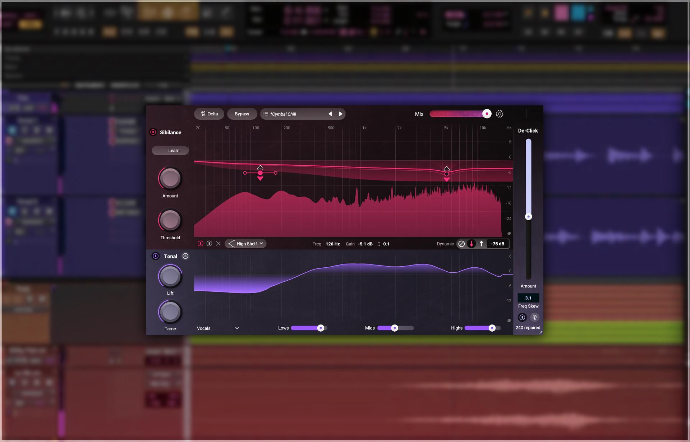Click the lower pink triangle below the 126 Hz node
Image resolution: width=690 pixels, height=442 pixels.
tap(260, 179)
